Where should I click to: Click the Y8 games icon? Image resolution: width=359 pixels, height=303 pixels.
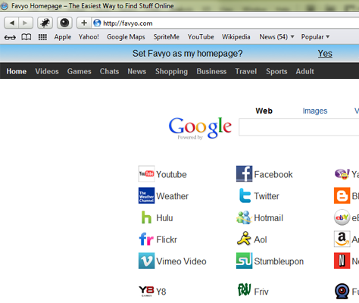coord(146,291)
